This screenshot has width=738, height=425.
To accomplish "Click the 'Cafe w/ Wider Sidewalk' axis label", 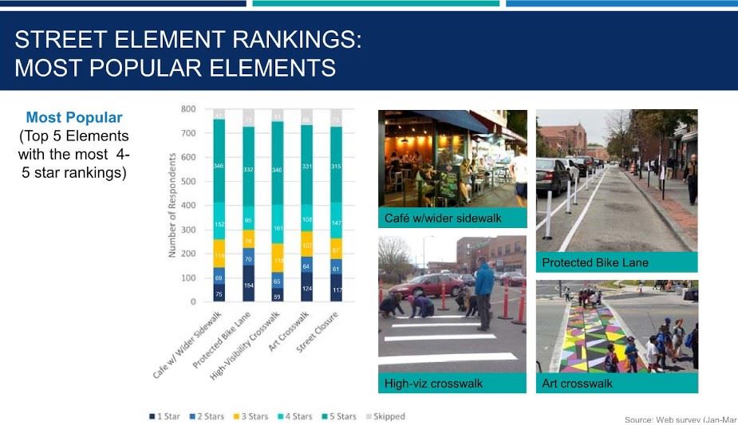I will (x=187, y=345).
